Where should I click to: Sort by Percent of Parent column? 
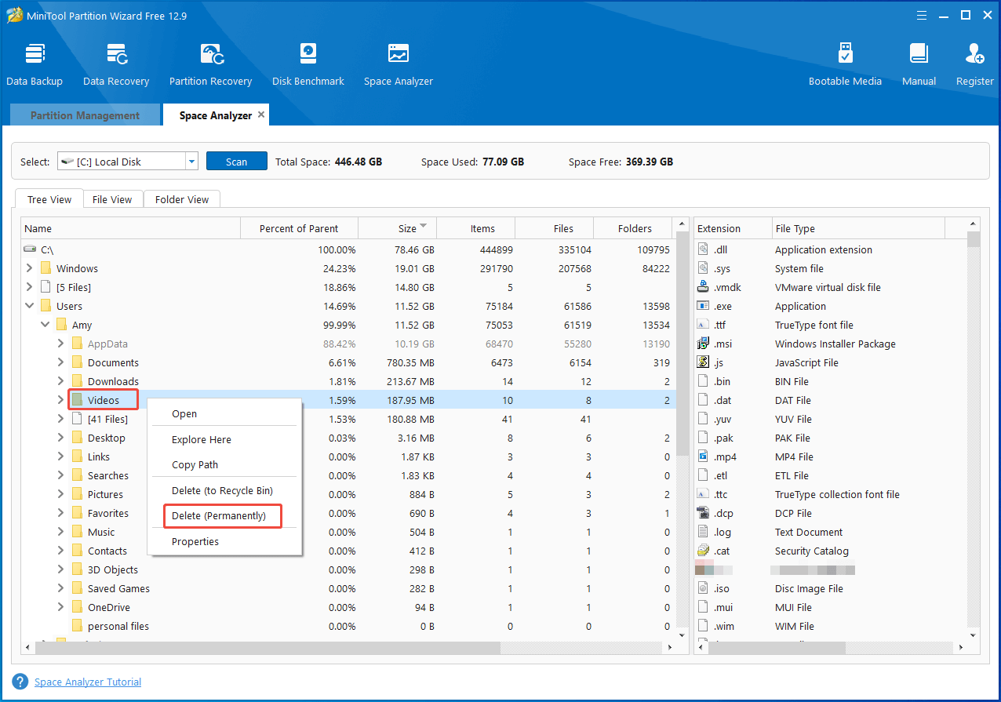299,228
